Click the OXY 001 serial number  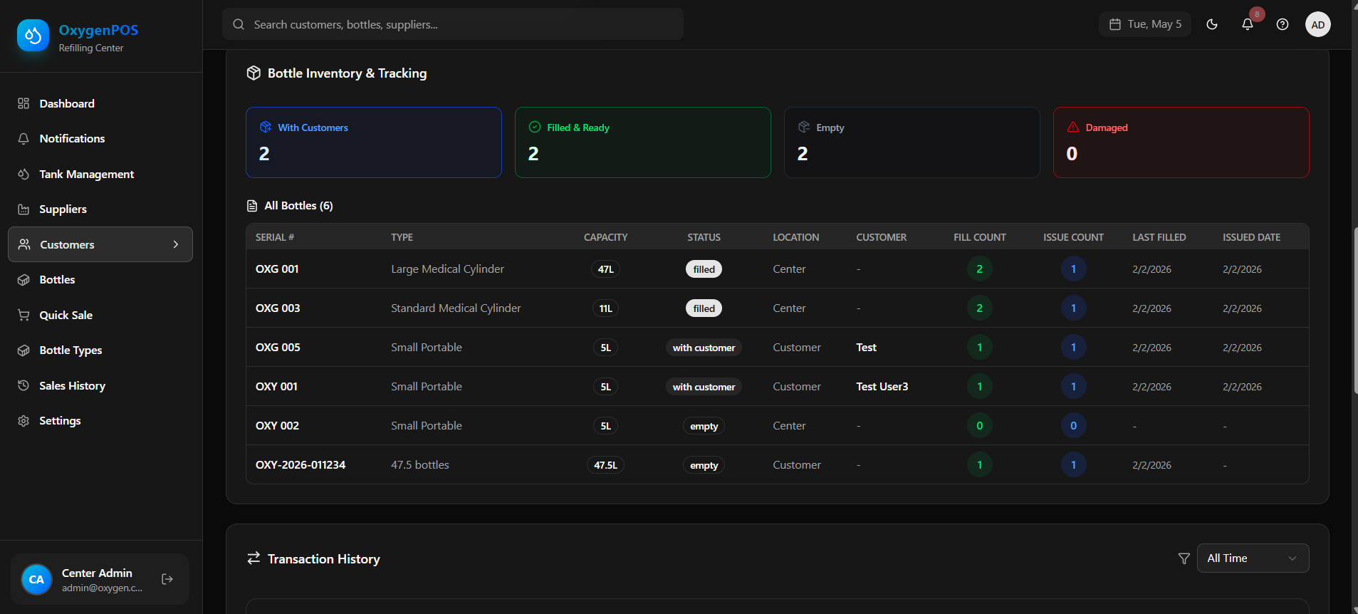(276, 386)
